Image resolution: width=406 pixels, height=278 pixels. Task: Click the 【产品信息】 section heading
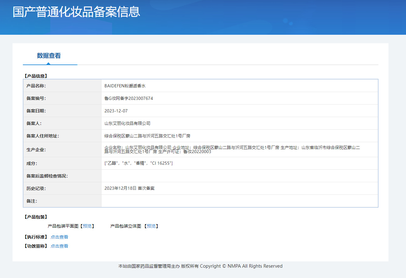point(35,76)
